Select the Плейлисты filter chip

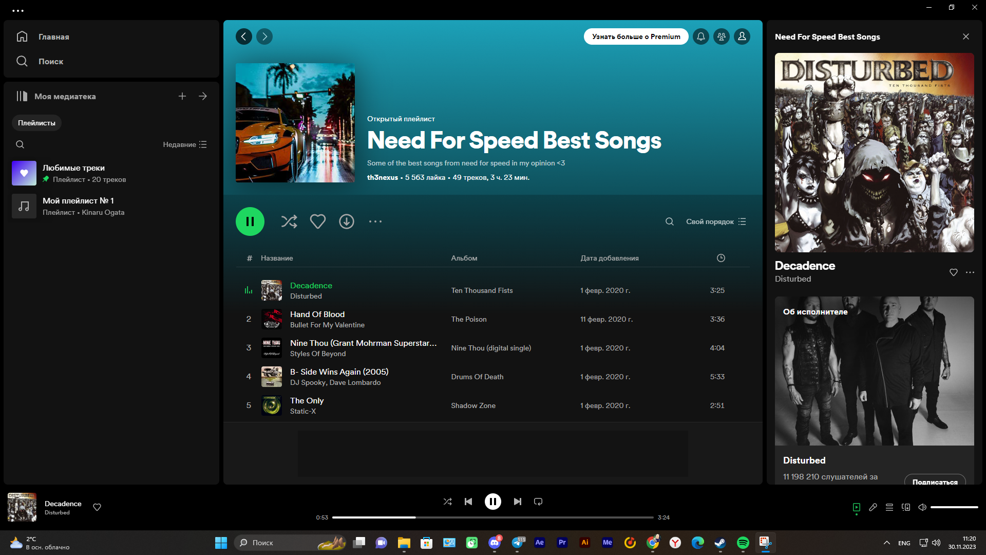click(x=36, y=123)
